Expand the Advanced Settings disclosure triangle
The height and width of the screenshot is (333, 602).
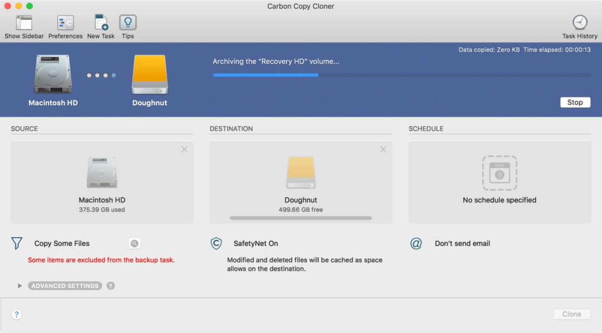pyautogui.click(x=20, y=286)
